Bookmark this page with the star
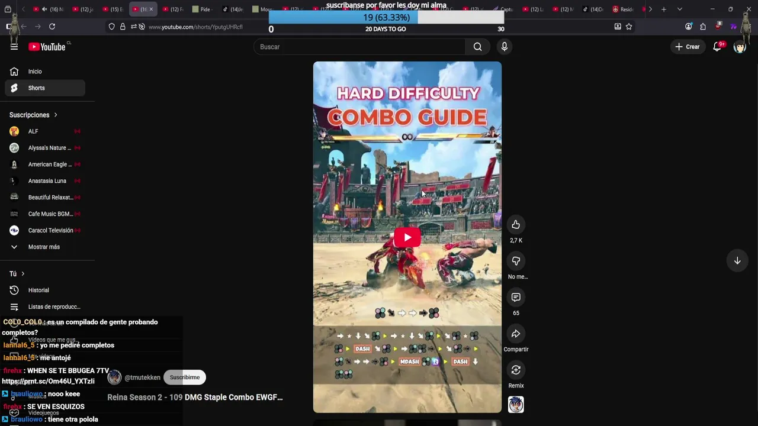This screenshot has height=426, width=758. coord(629,27)
